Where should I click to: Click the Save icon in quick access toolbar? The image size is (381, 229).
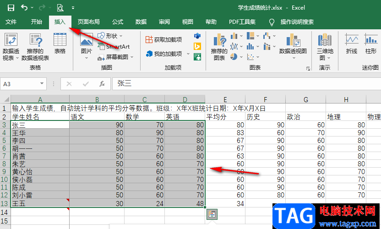point(11,8)
